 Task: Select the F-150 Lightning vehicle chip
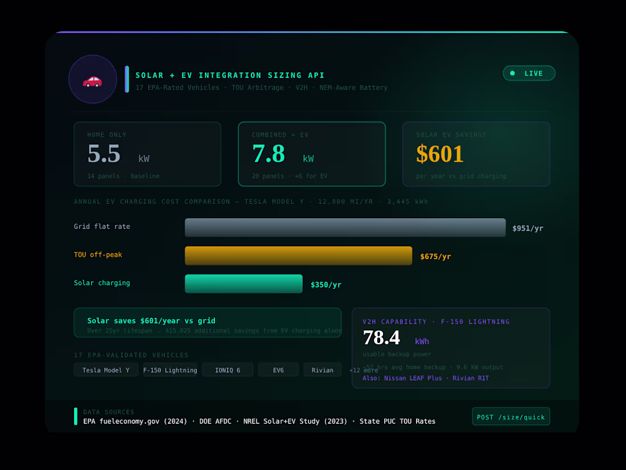[170, 370]
